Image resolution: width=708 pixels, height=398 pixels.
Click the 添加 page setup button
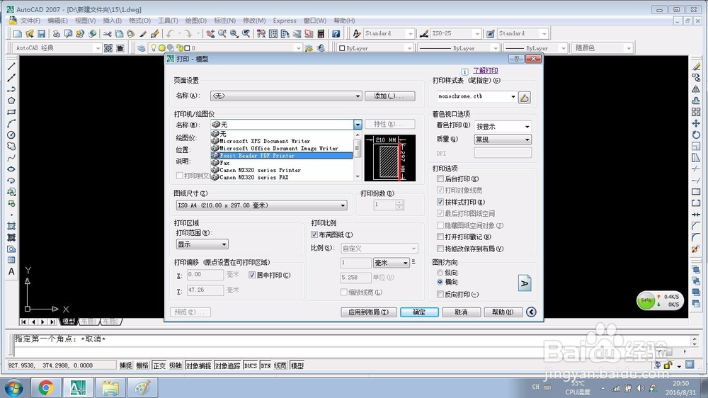click(x=389, y=96)
